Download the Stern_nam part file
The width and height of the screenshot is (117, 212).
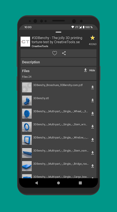[x=93, y=153]
